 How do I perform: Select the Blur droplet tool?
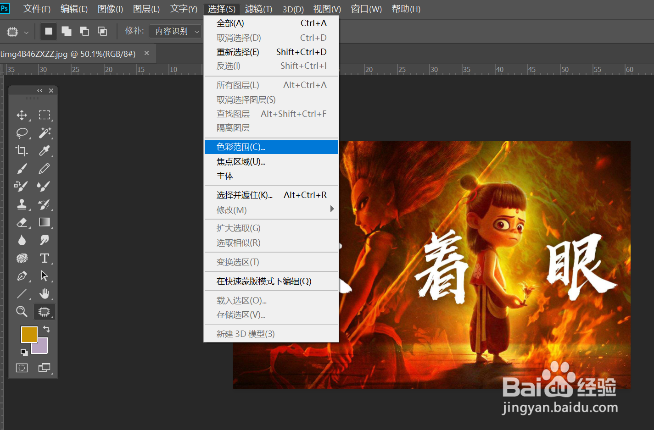click(x=22, y=240)
